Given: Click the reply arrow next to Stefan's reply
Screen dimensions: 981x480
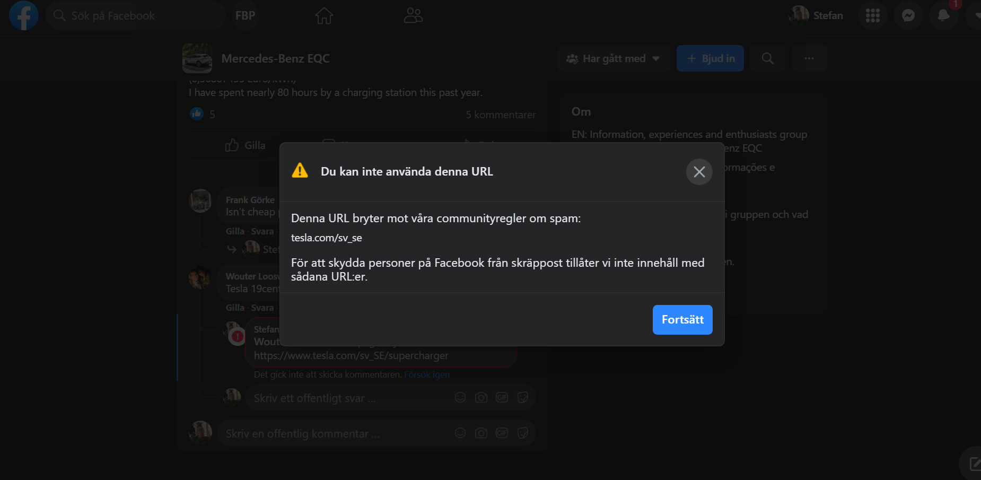Looking at the screenshot, I should 232,249.
